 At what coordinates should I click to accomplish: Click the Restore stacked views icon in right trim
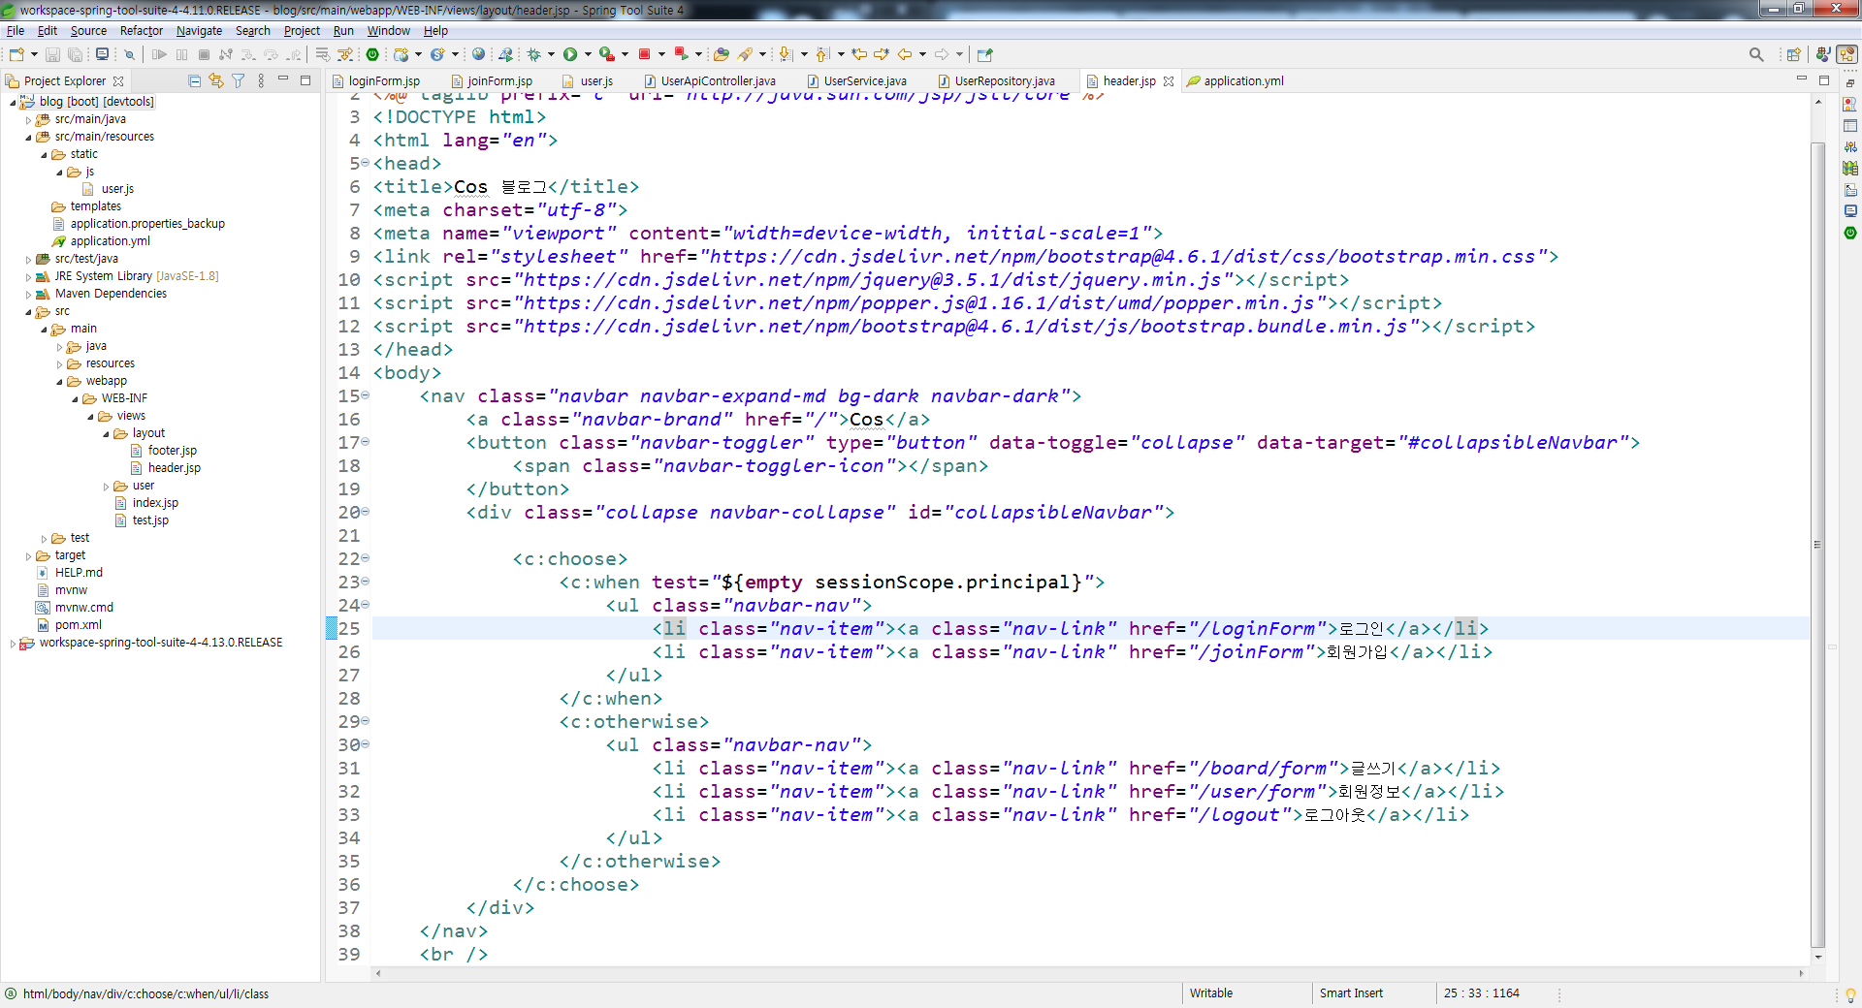[1850, 83]
